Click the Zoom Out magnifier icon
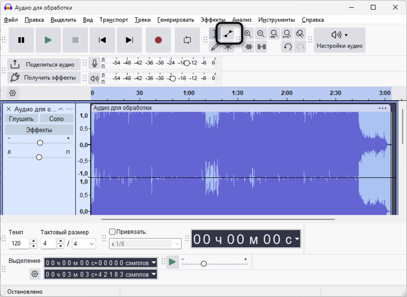Screen dimensions: 407x297 (261, 34)
